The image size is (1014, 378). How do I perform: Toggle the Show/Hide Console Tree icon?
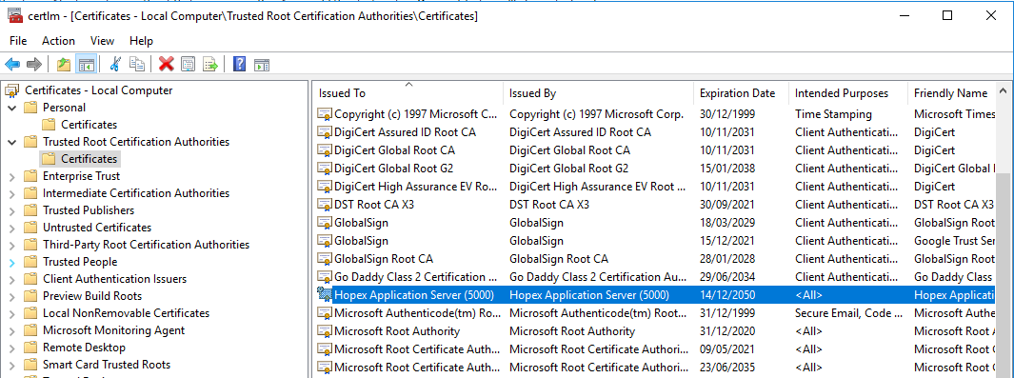[x=86, y=64]
